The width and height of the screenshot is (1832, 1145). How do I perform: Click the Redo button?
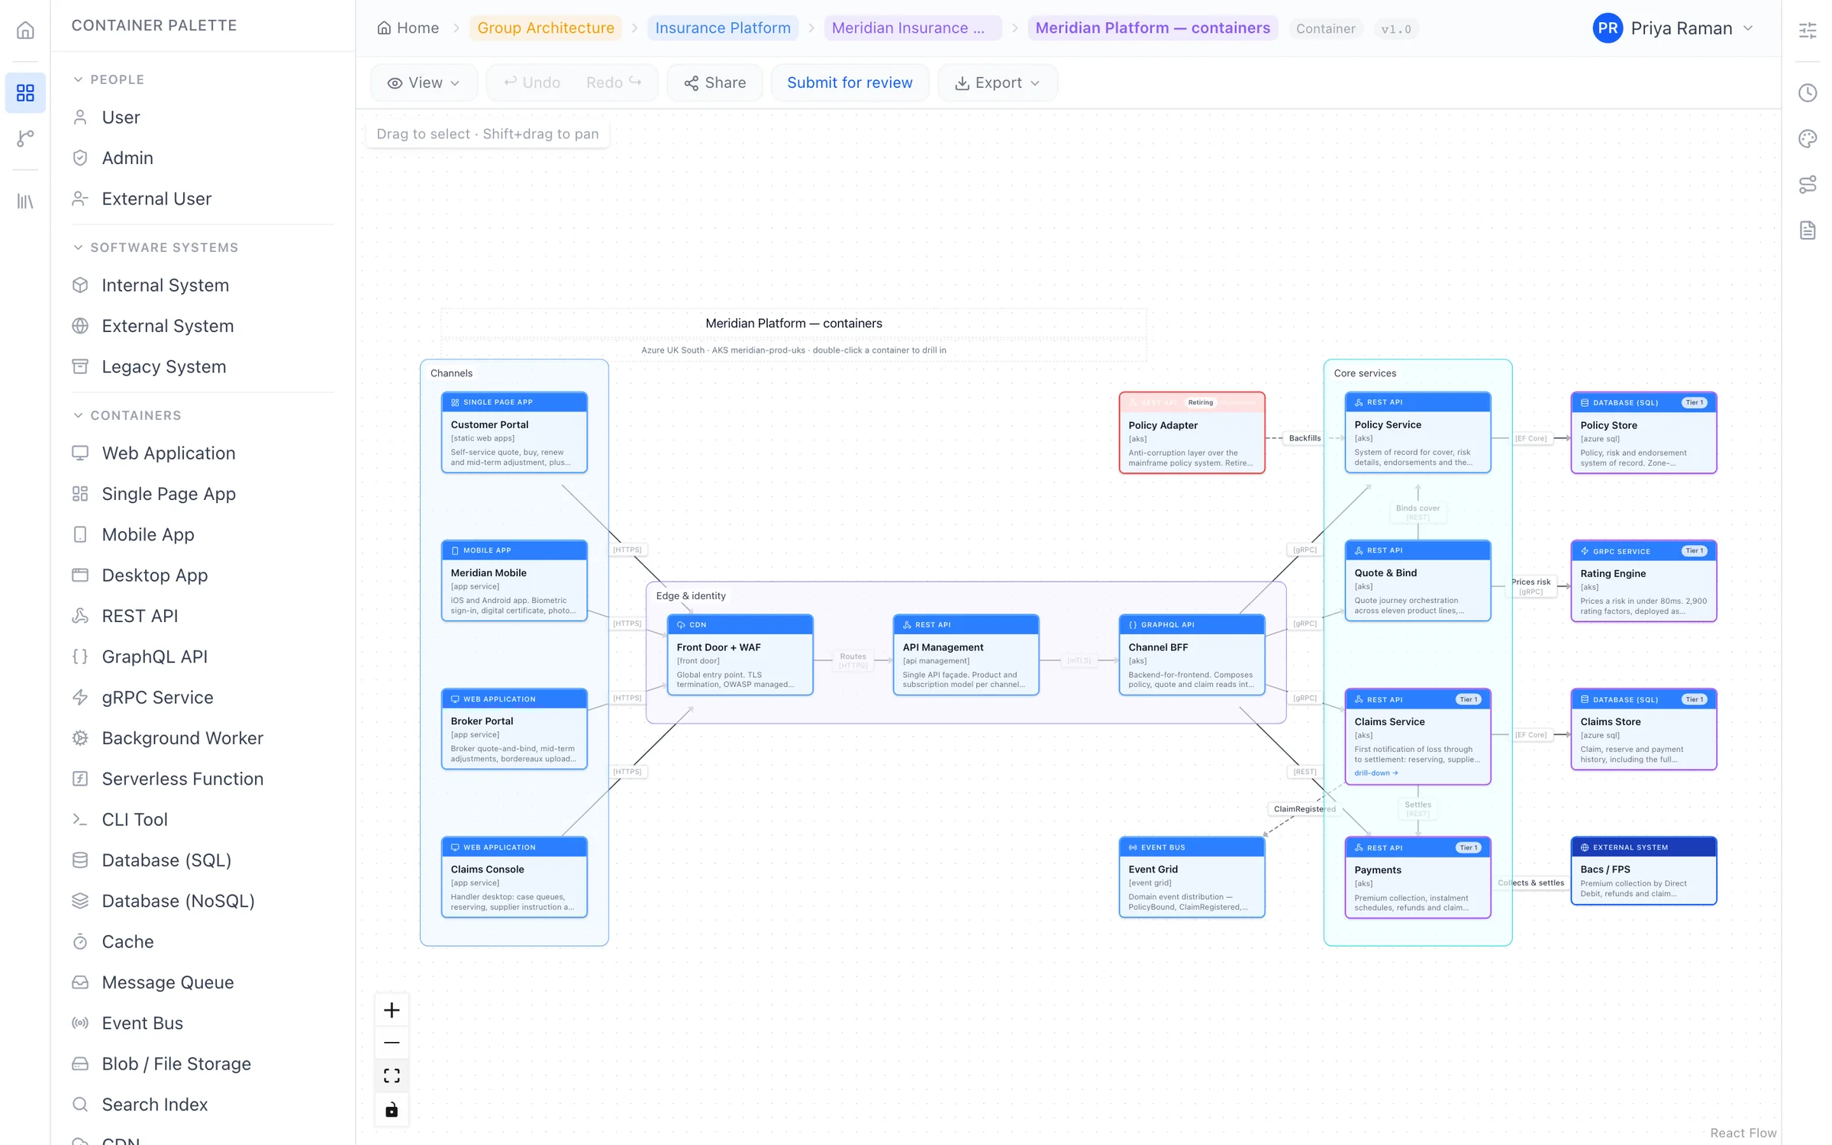tap(614, 82)
